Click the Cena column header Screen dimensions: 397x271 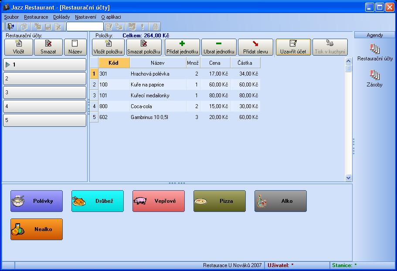[215, 63]
